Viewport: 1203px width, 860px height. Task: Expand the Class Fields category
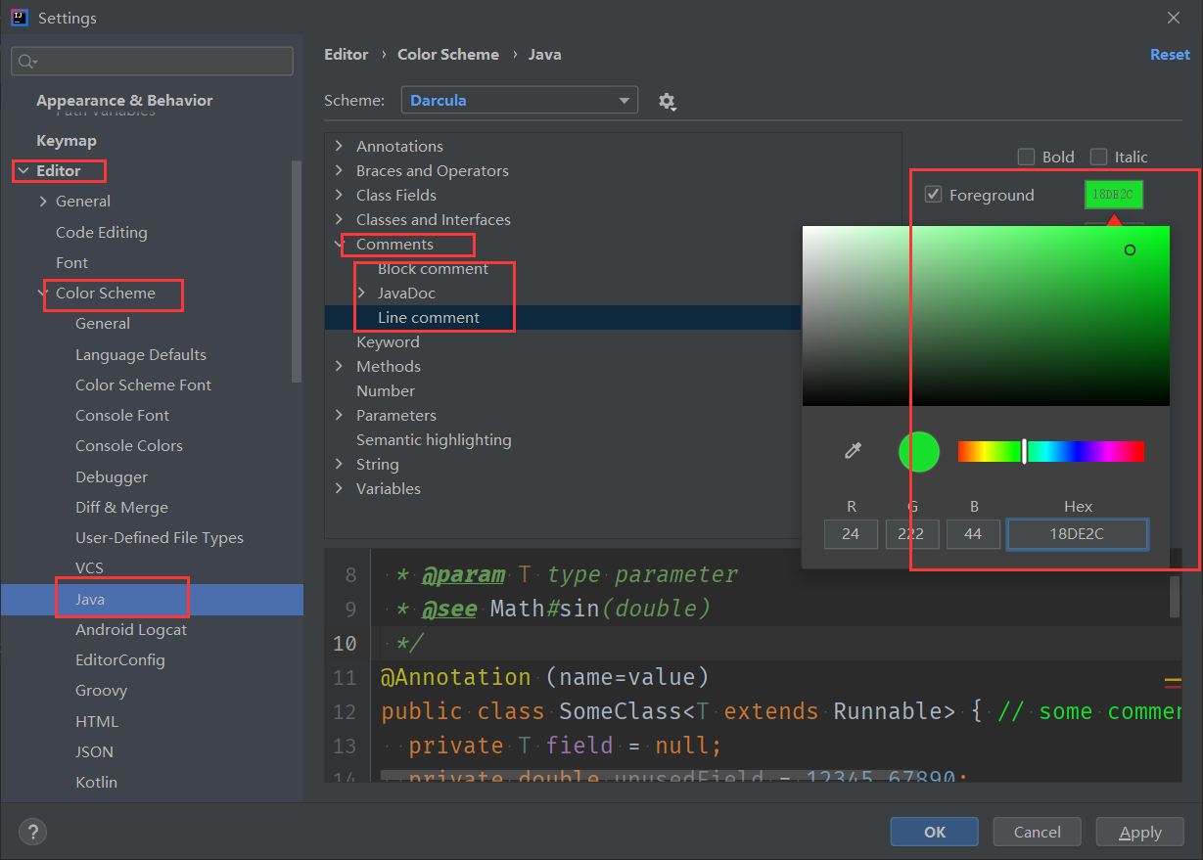(x=339, y=195)
